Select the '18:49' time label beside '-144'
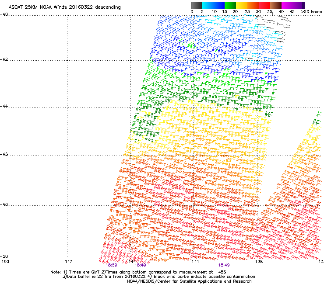 pyautogui.click(x=140, y=265)
